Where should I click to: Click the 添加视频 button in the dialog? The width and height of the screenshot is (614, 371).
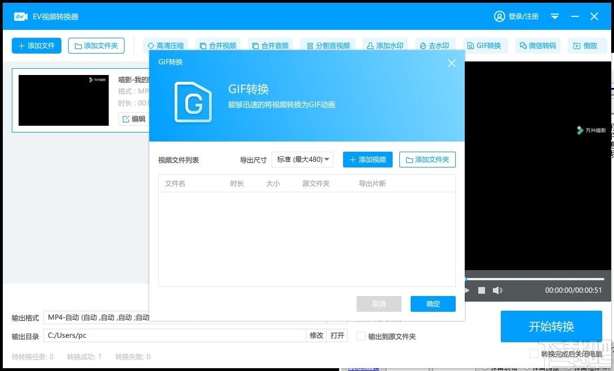[367, 160]
